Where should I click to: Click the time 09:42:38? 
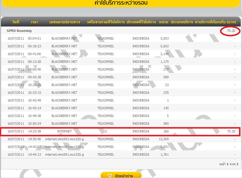click(x=35, y=77)
